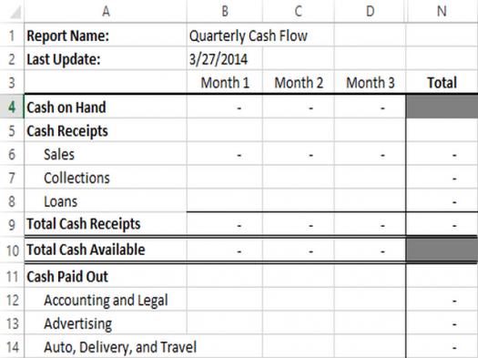Viewport: 478px width, 358px height.
Task: Select the bold Total header cell
Action: [442, 83]
